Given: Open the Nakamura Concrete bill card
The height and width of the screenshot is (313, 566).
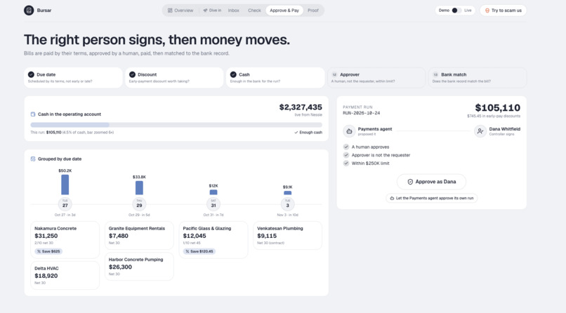Looking at the screenshot, I should tap(65, 240).
